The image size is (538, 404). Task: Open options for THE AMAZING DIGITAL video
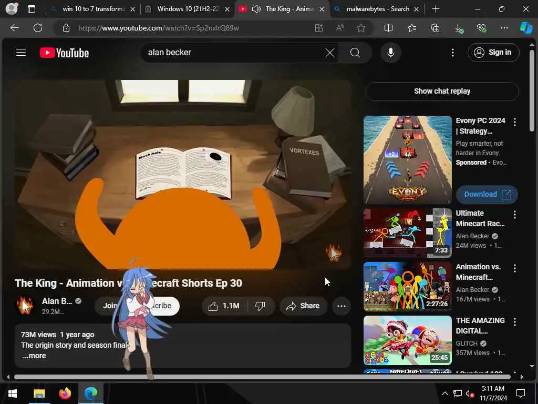515,322
